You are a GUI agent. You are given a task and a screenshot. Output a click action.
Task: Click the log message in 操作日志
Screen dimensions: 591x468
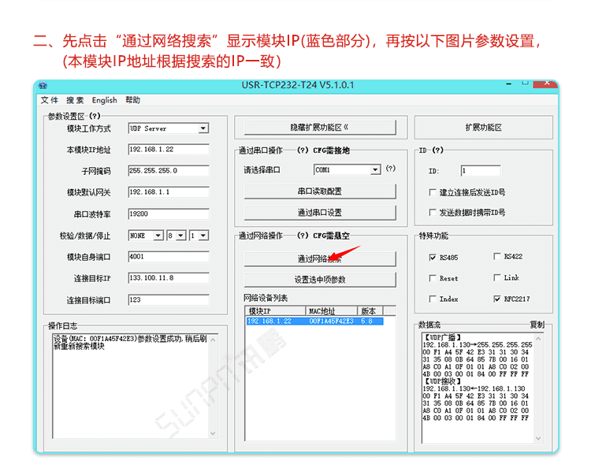click(x=130, y=343)
